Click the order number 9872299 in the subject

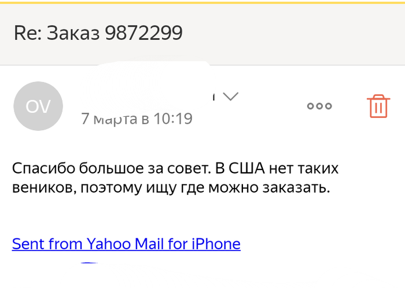coord(144,33)
